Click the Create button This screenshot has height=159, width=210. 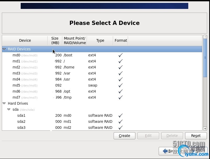pos(124,136)
